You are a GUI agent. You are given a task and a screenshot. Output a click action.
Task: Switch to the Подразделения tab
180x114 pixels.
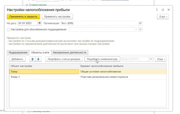(x=18, y=53)
